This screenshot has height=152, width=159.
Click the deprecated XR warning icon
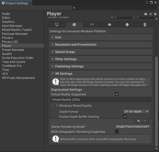tap(56, 82)
